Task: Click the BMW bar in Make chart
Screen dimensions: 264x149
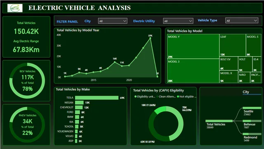Action: (77, 117)
